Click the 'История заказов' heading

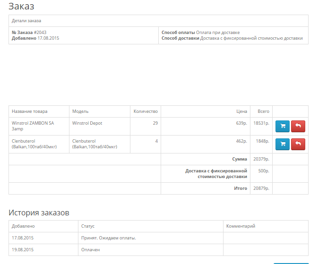[39, 213]
